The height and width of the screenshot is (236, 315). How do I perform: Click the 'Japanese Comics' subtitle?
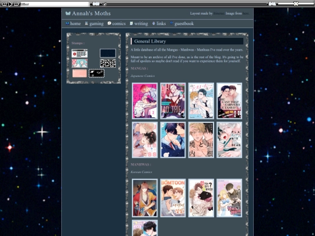coord(143,76)
